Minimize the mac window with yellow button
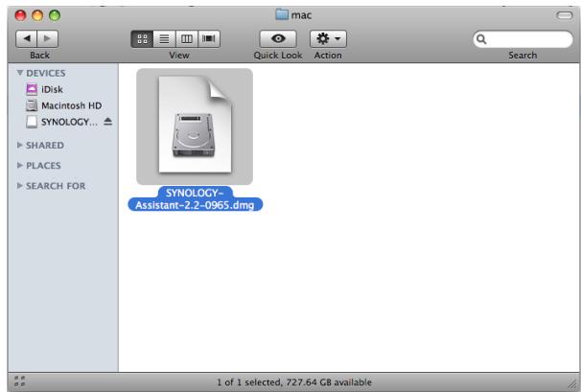 click(x=37, y=15)
